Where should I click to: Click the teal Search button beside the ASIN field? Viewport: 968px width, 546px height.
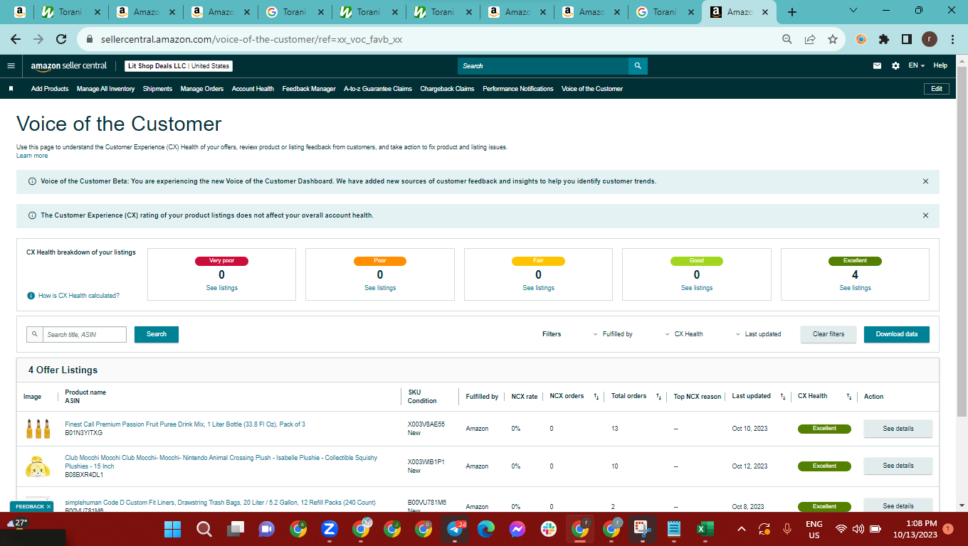157,334
